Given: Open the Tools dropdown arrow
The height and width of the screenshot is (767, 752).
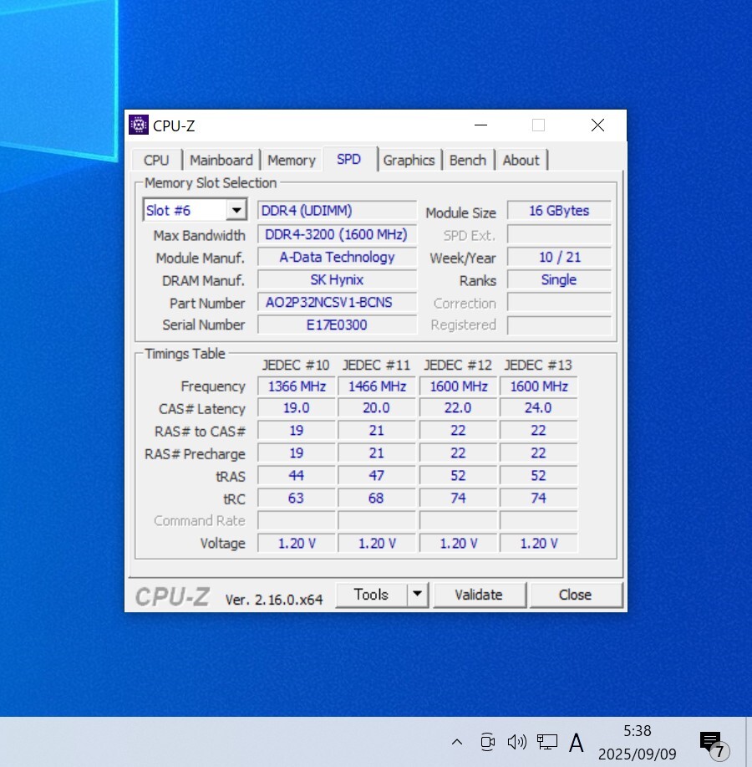Looking at the screenshot, I should tap(417, 595).
